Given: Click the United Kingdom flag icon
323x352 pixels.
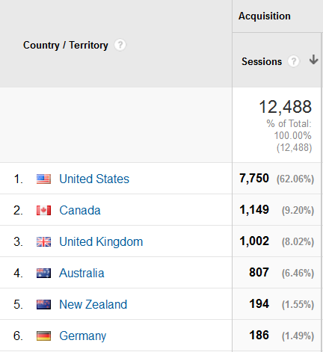Looking at the screenshot, I should coord(43,241).
